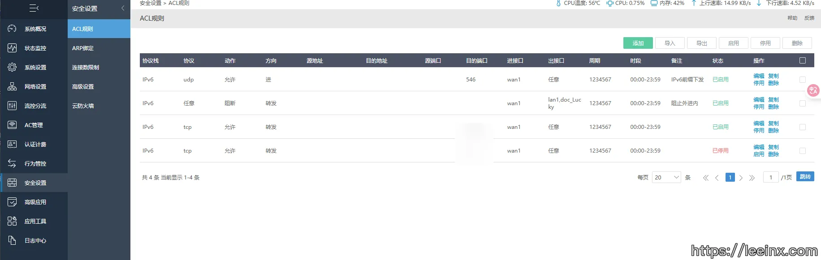
Task: Select the 流控分流 flow control icon
Action: [x=12, y=106]
